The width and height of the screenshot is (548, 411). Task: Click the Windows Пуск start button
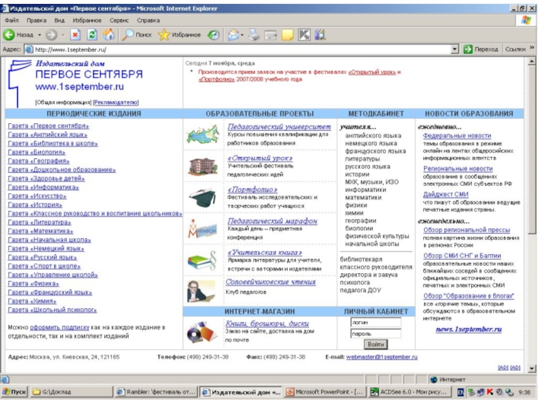(15, 393)
